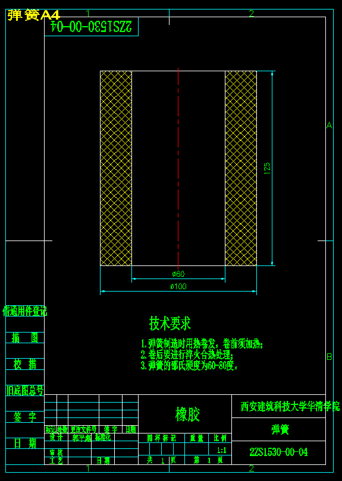Select the '借通用件登记' side label
Image resolution: width=342 pixels, height=481 pixels.
click(25, 311)
